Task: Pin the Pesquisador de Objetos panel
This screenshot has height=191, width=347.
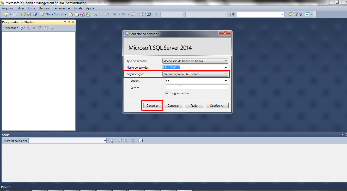Action: click(69, 22)
